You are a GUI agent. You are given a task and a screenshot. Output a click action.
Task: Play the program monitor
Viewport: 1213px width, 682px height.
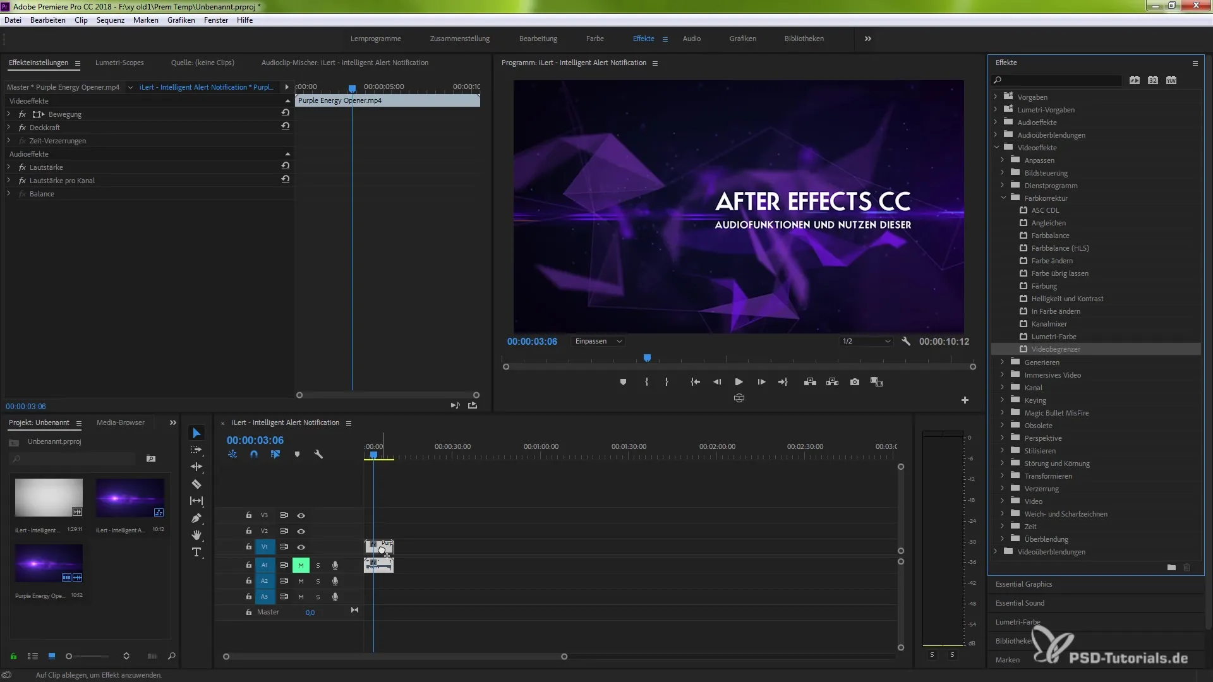coord(739,382)
